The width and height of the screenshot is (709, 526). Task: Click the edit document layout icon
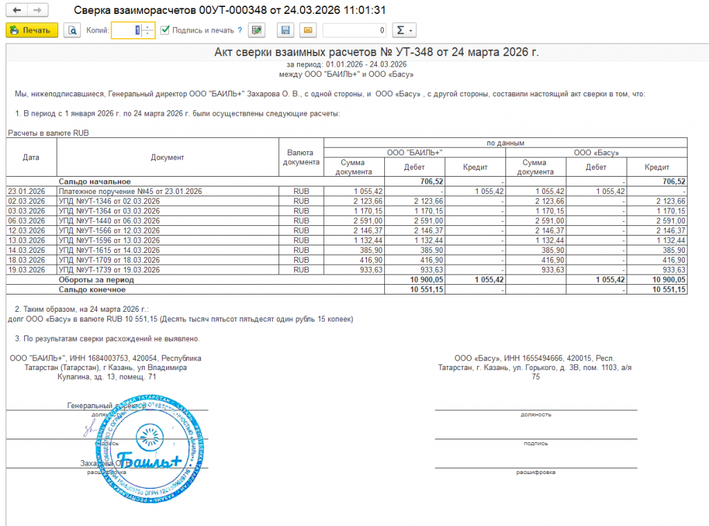(257, 30)
